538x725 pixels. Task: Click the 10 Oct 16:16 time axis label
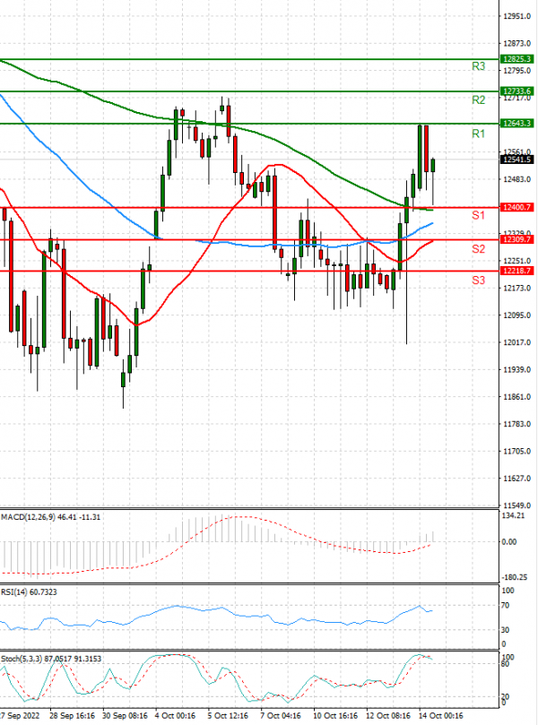pos(335,716)
